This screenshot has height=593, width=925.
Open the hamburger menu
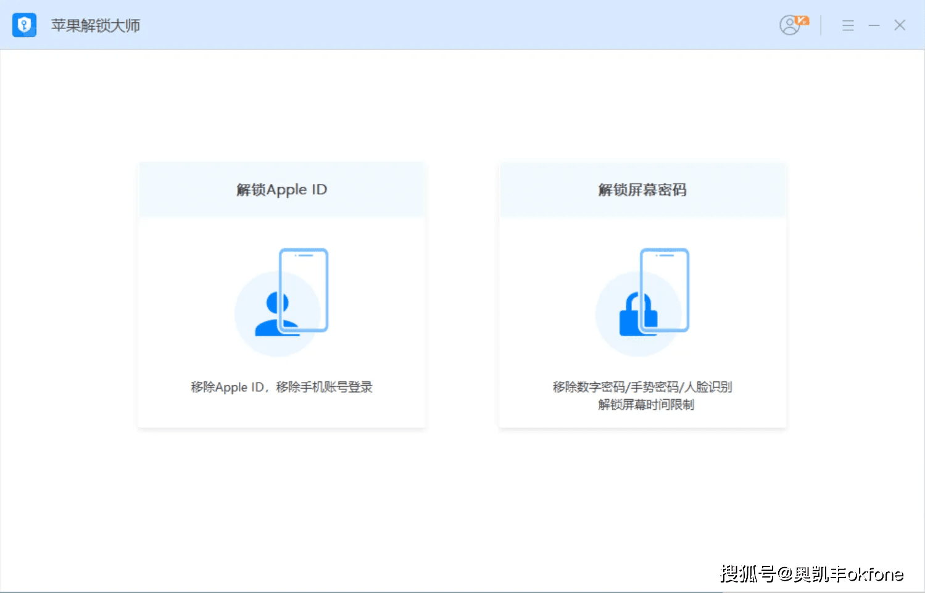pos(848,26)
